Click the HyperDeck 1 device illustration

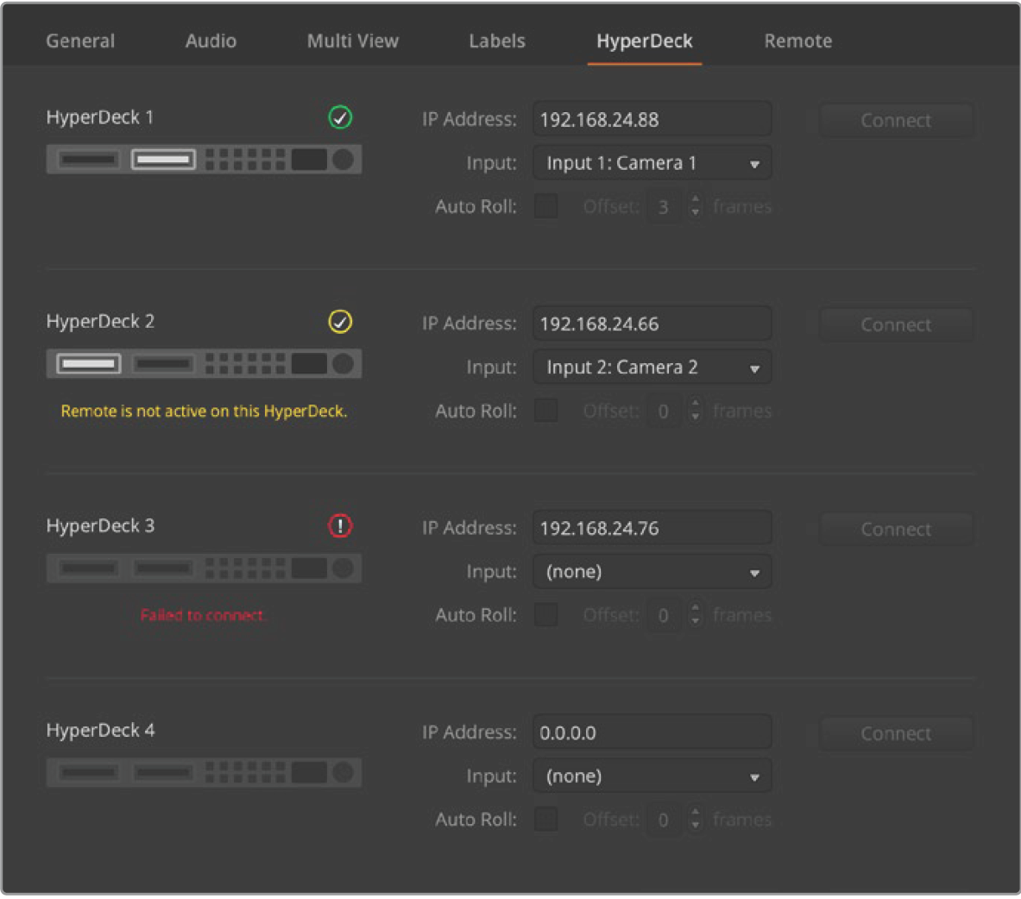tap(204, 160)
